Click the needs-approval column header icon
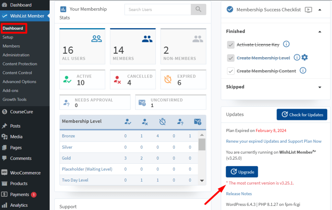This screenshot has width=332, height=210. click(180, 122)
